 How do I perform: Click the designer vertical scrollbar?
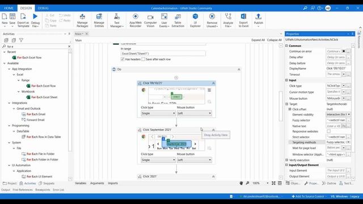[281, 106]
